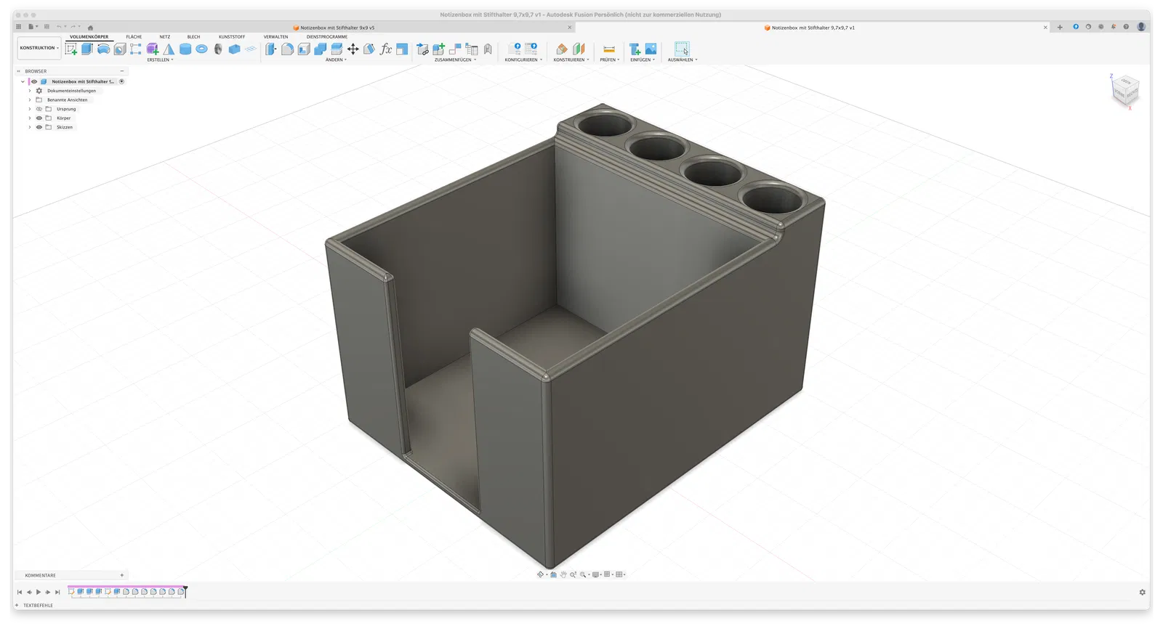The height and width of the screenshot is (626, 1163).
Task: Toggle visibility of the Skizzen folder
Action: click(39, 127)
